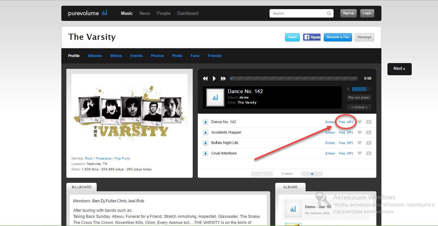
Task: Open the Demo - Jan '05 album thumbnail
Action: (293, 209)
